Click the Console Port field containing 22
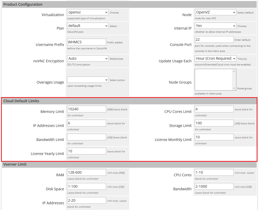Image resolution: width=259 pixels, height=210 pixels. 214,39
